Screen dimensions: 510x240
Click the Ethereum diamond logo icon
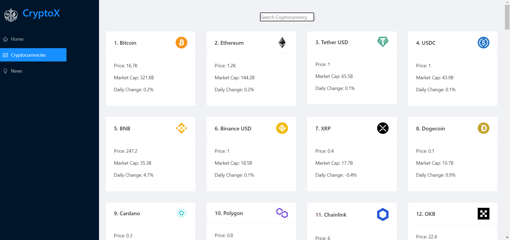282,43
